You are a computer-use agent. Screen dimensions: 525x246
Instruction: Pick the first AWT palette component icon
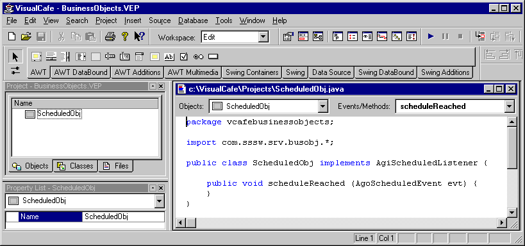37,57
